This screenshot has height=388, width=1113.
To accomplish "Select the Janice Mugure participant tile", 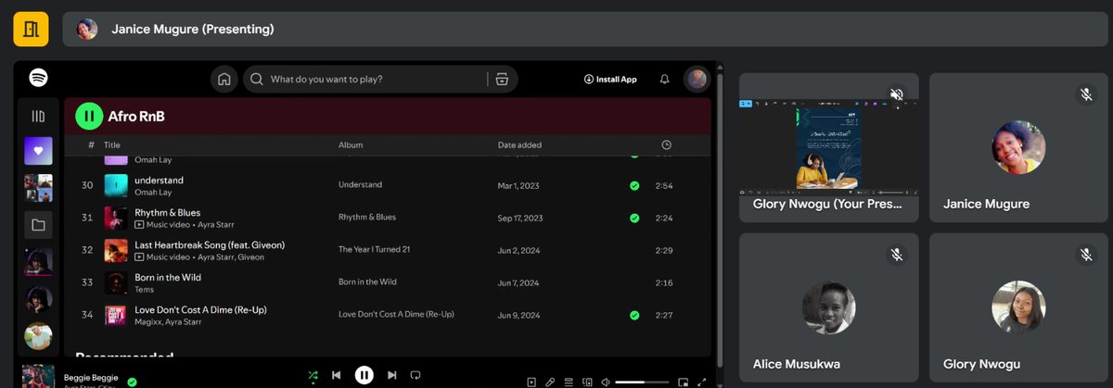I will (1018, 147).
